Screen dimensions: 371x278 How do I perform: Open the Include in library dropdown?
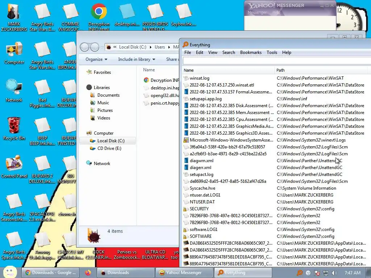[137, 59]
